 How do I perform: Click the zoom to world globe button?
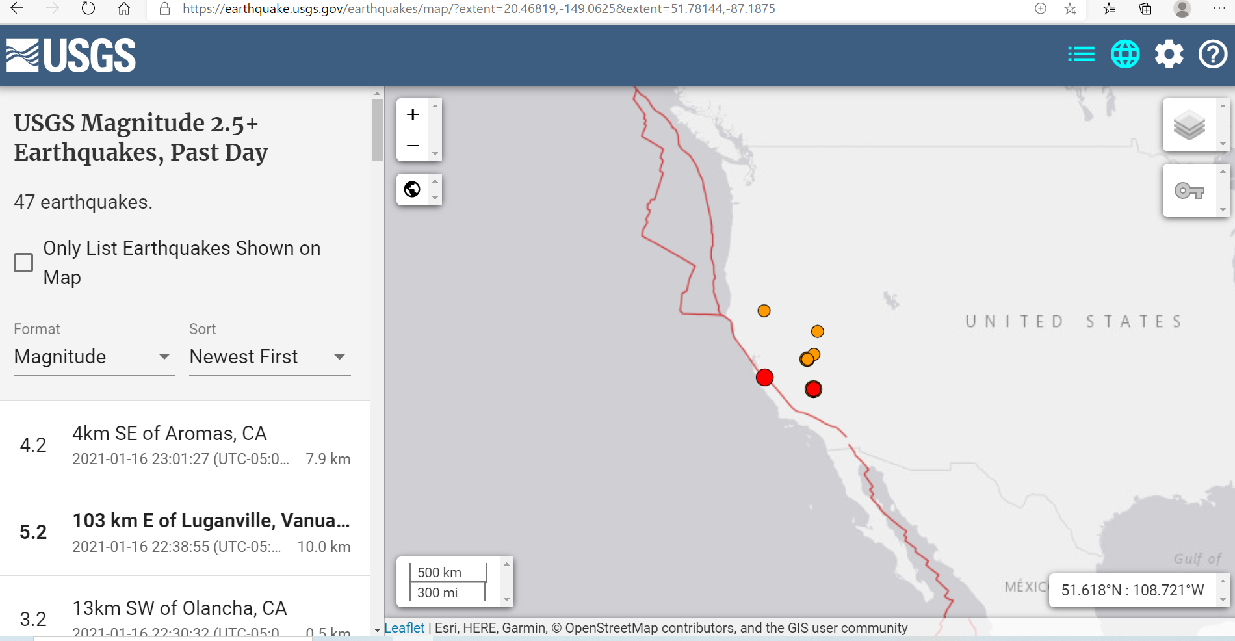pos(412,189)
